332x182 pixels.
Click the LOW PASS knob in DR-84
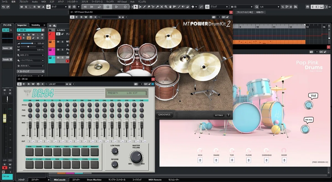pos(115,151)
